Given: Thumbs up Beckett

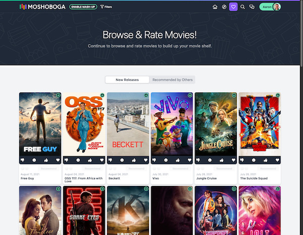Looking at the screenshot, I should pyautogui.click(x=134, y=160).
